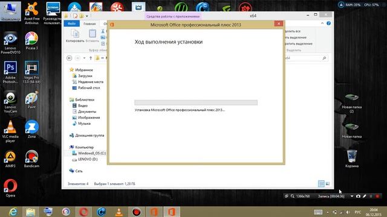Screen dimensions: 387x217
Task: Open the taskbar clock and date
Action: [x=374, y=212]
